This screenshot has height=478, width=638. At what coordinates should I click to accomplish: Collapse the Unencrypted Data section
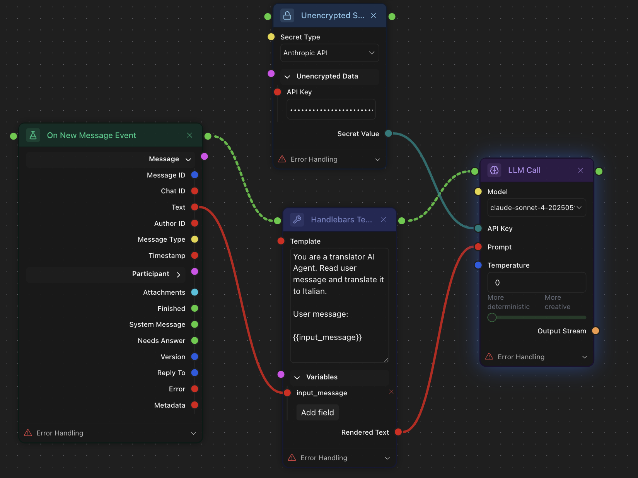coord(287,77)
